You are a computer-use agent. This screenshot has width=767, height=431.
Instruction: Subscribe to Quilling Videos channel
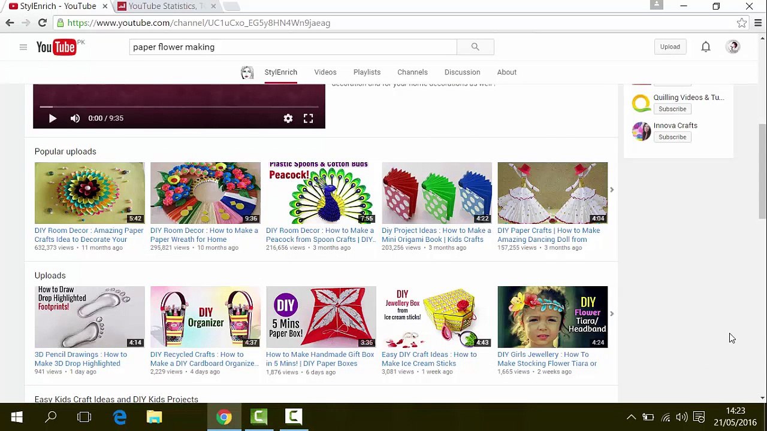coord(672,109)
